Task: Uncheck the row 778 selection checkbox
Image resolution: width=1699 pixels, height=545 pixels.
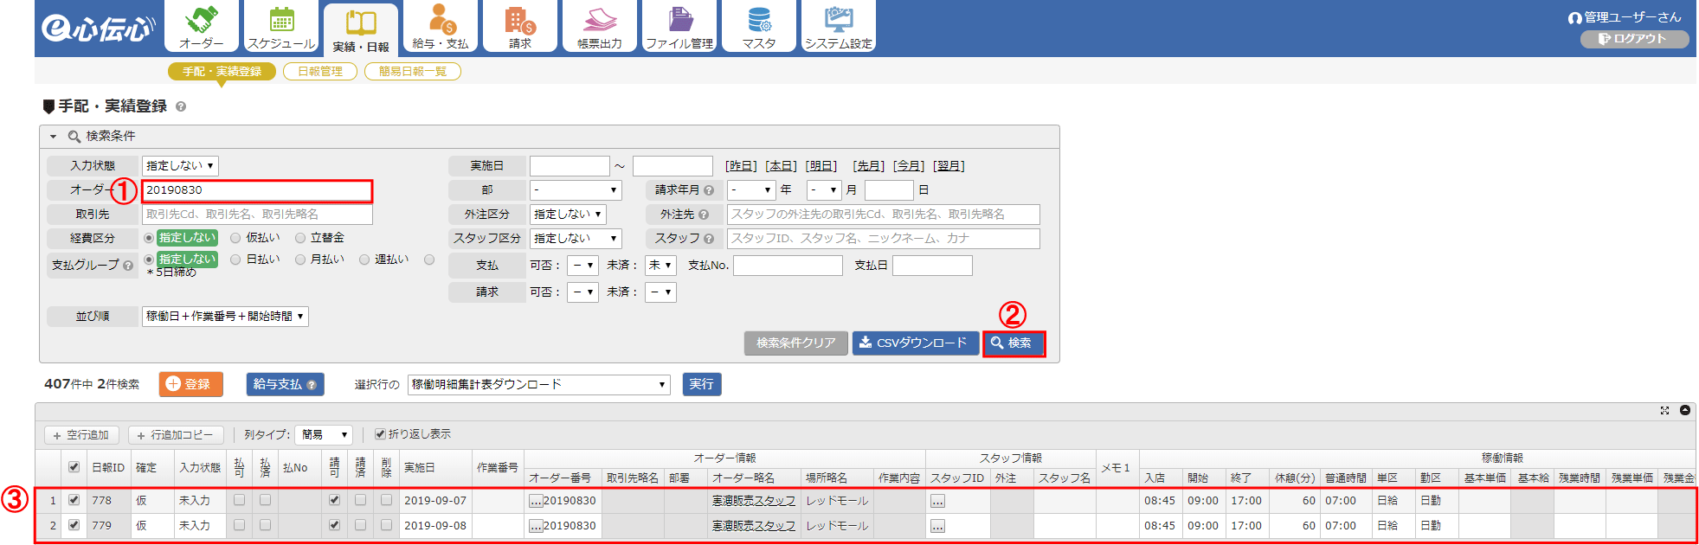Action: tap(74, 500)
